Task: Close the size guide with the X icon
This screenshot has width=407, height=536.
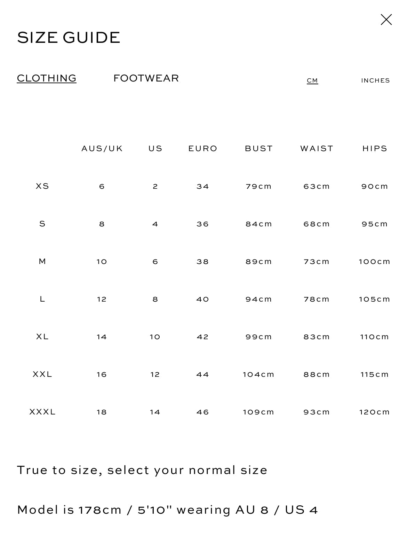Action: [x=386, y=20]
